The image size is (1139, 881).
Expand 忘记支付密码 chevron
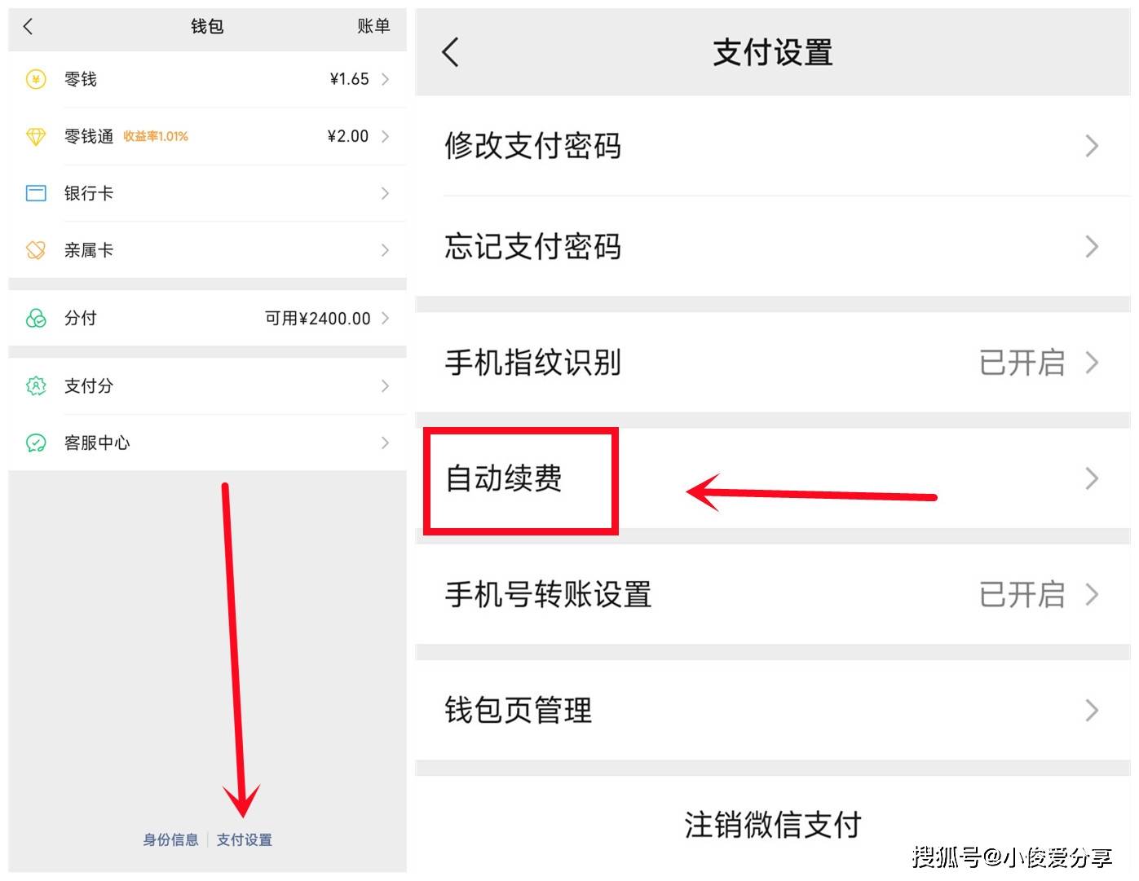(x=1092, y=247)
